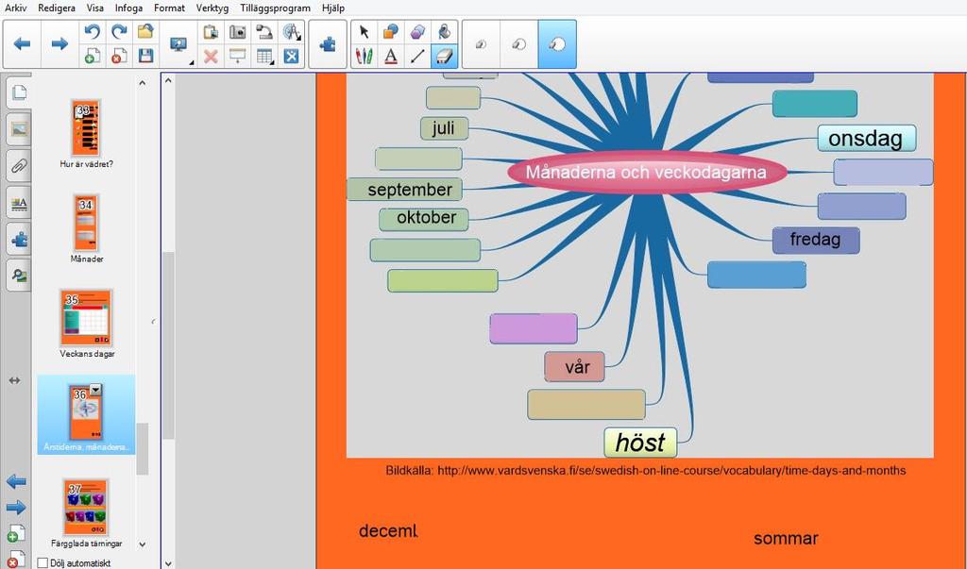Click the blue X response tool icon
This screenshot has height=569, width=967.
tap(291, 56)
